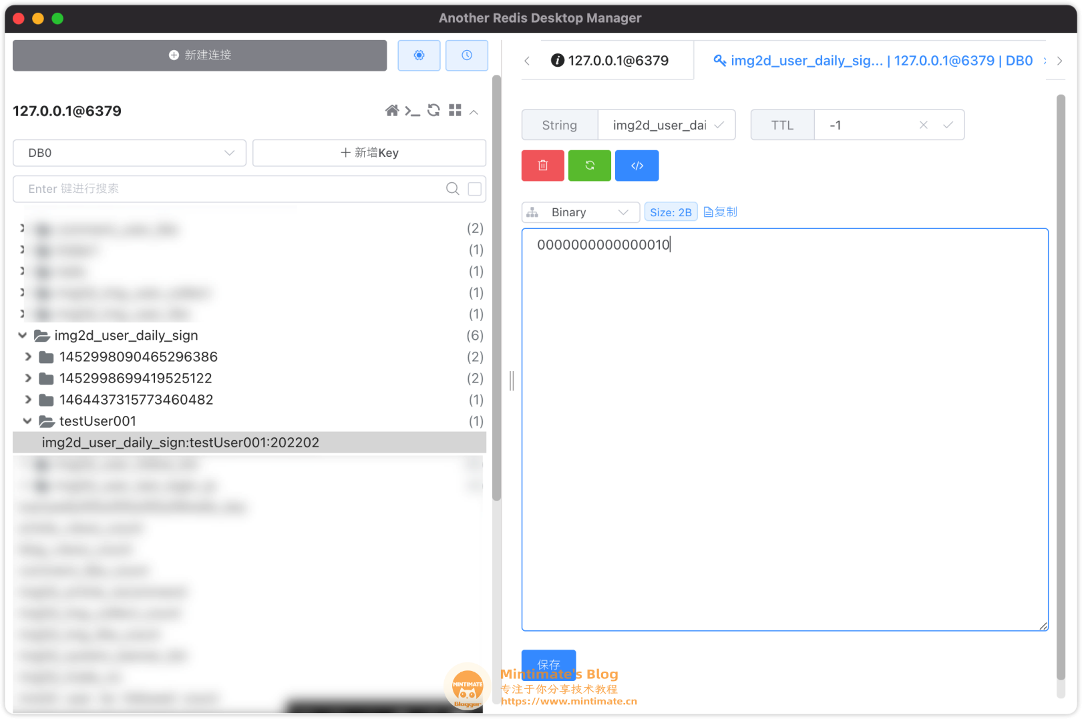Screen dimensions: 1082x719
Task: Clear the TTL value
Action: 923,125
